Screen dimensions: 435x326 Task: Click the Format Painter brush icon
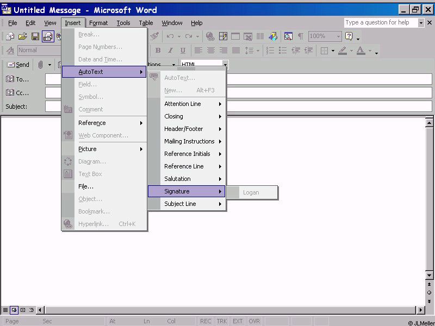(154, 36)
